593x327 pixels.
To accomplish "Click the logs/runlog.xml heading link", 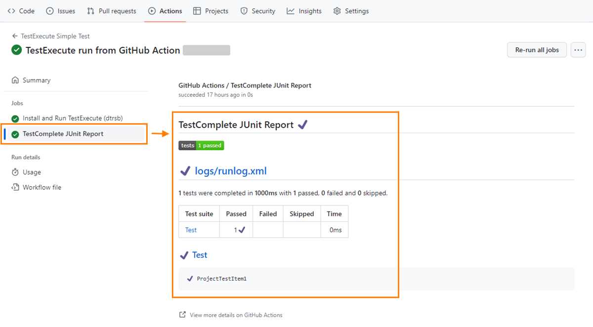I will (231, 171).
